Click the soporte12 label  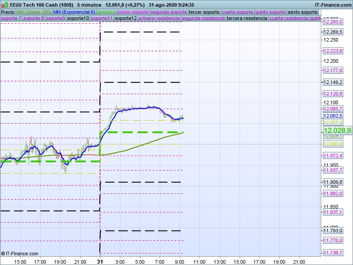[x=125, y=19]
